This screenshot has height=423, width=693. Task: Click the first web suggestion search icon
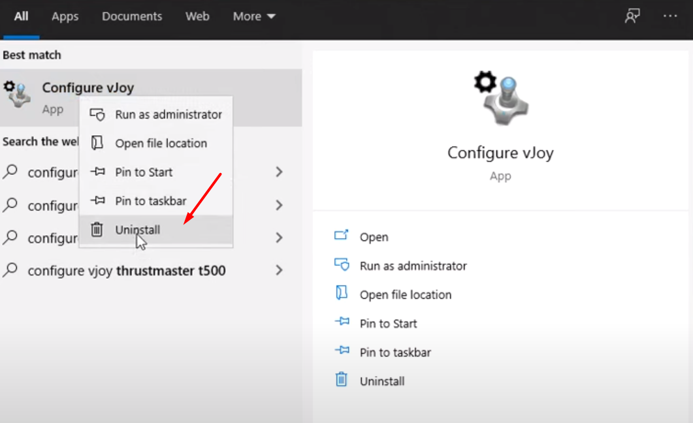[10, 172]
